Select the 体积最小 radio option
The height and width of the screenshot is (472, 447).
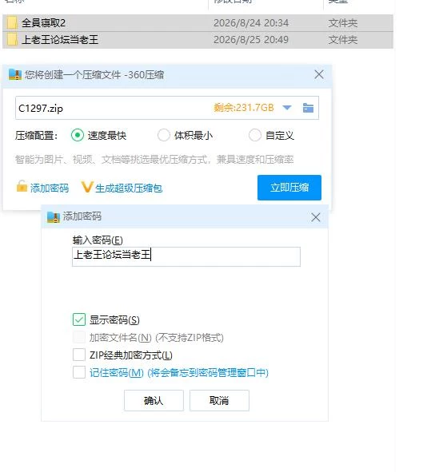tap(164, 135)
